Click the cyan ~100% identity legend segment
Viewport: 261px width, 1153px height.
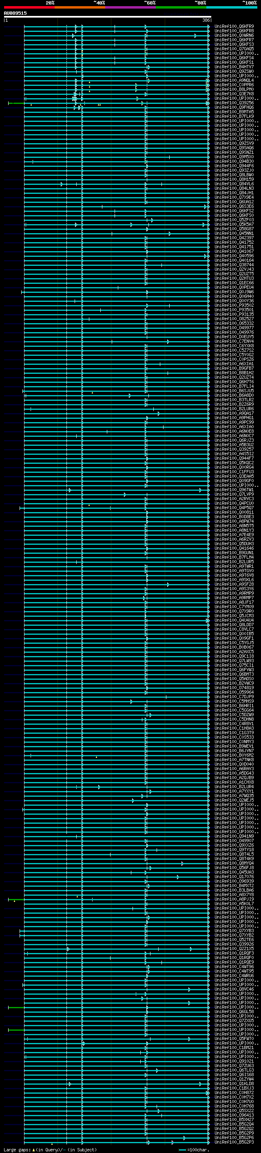coord(232,7)
